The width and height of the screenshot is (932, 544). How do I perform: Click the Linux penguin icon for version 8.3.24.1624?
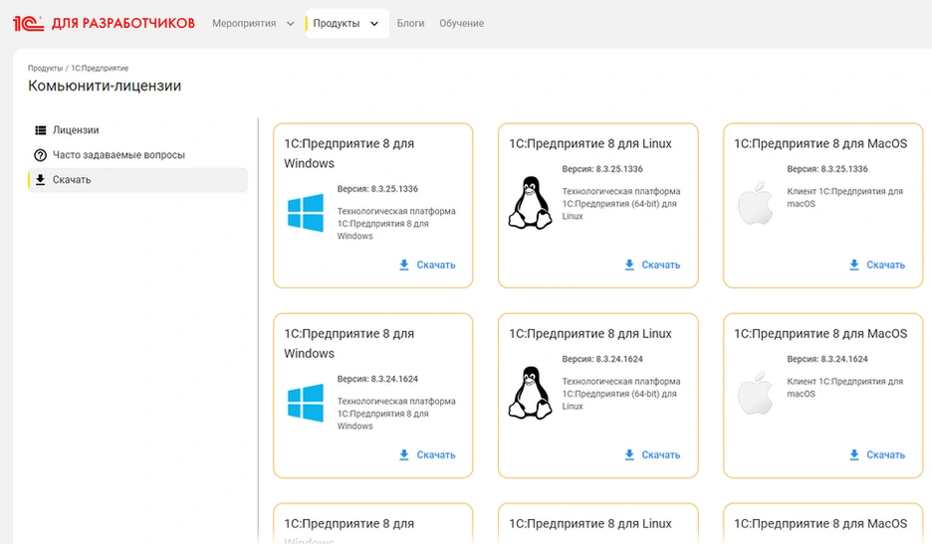click(x=530, y=392)
